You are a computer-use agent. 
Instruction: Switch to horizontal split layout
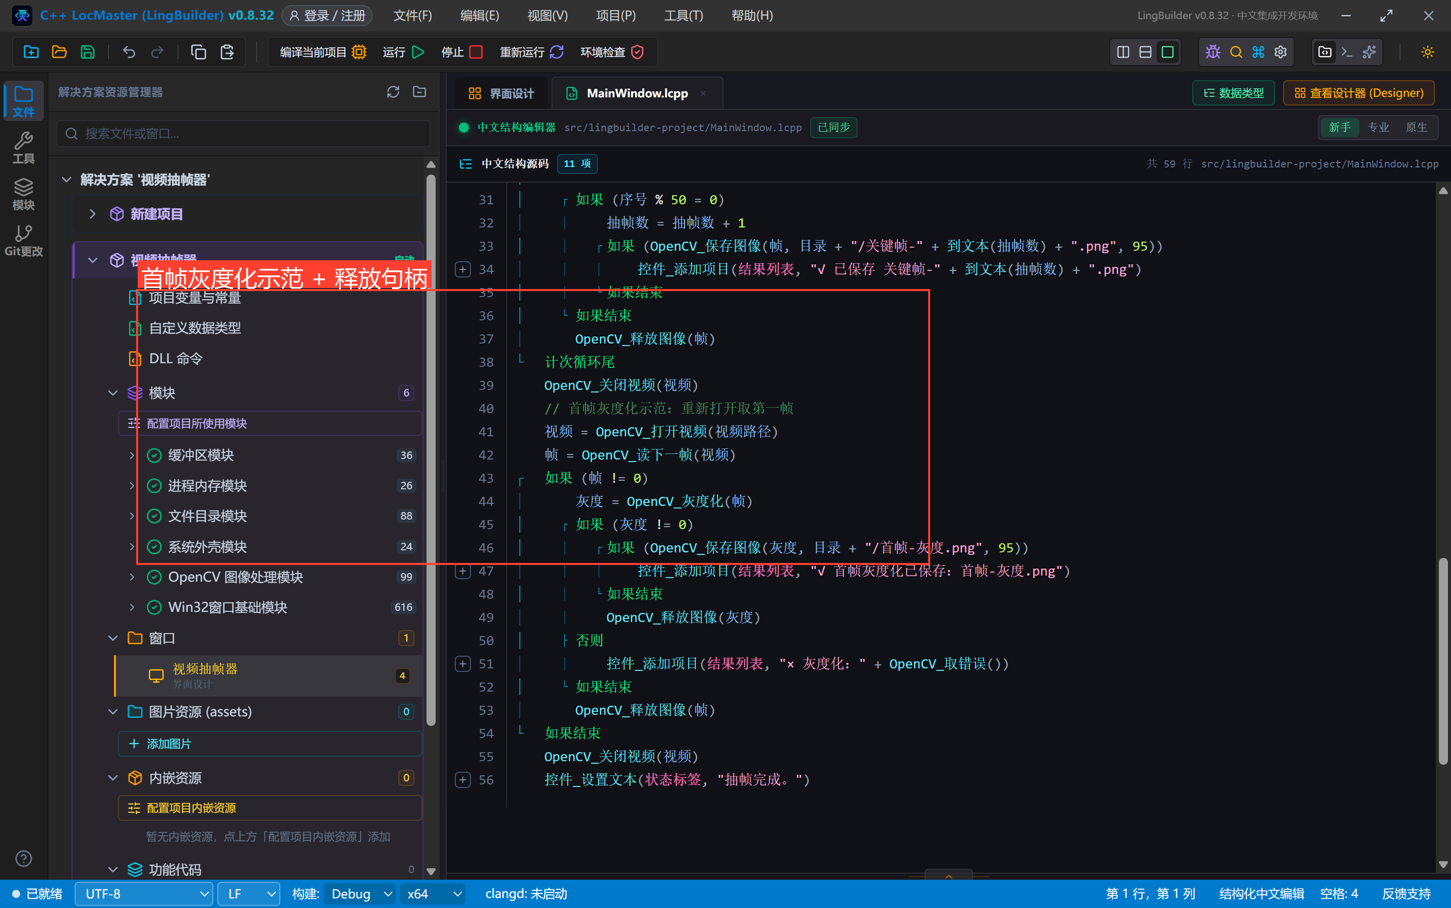pyautogui.click(x=1145, y=52)
